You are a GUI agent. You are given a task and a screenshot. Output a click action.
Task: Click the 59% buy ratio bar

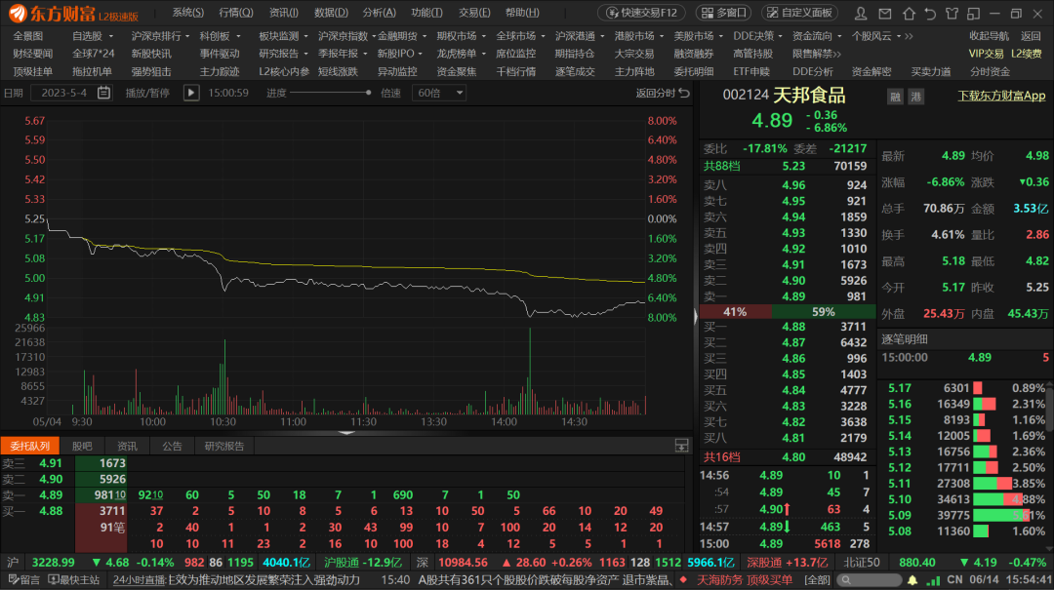[824, 312]
